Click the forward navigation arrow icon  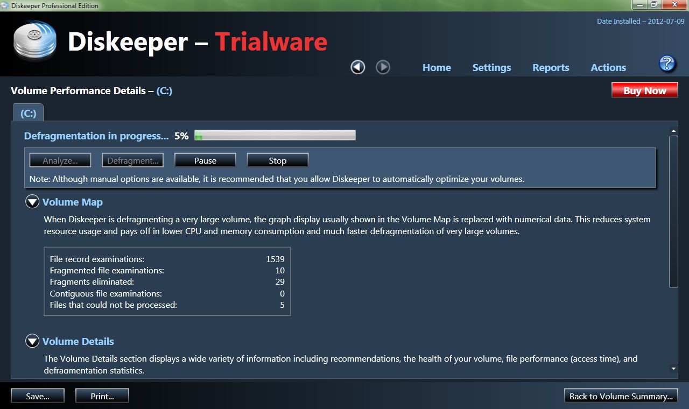point(383,67)
